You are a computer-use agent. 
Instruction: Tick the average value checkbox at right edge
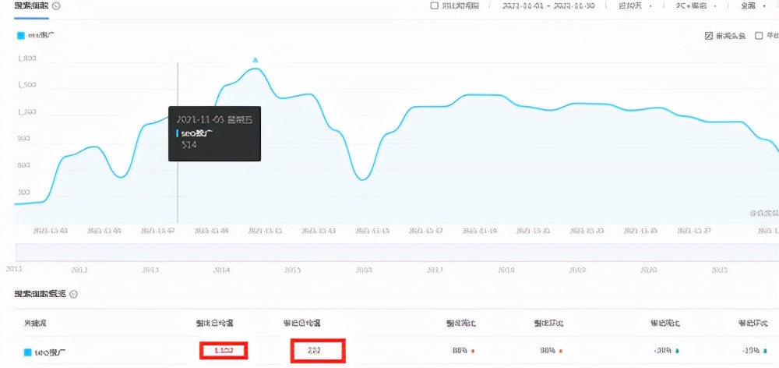[759, 36]
